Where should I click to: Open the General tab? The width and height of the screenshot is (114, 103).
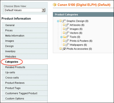25,25
